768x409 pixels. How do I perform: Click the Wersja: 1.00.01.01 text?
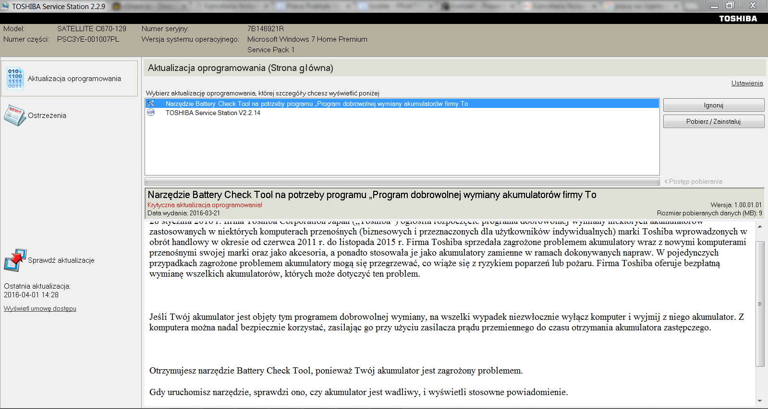click(736, 205)
